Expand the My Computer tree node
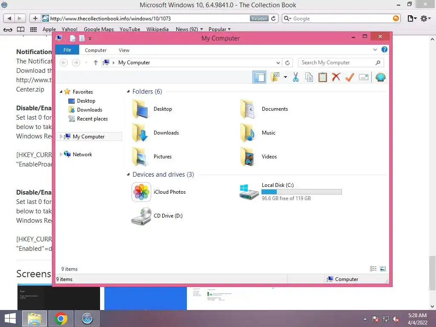Screen dimensions: 436x327 click(61, 137)
